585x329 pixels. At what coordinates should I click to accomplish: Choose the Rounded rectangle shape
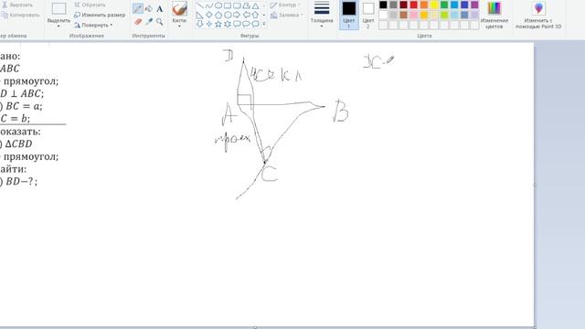pos(237,5)
